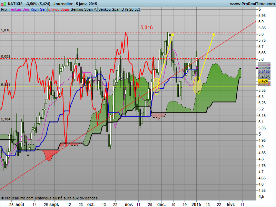Click the 5,25 price axis label

point(262,103)
